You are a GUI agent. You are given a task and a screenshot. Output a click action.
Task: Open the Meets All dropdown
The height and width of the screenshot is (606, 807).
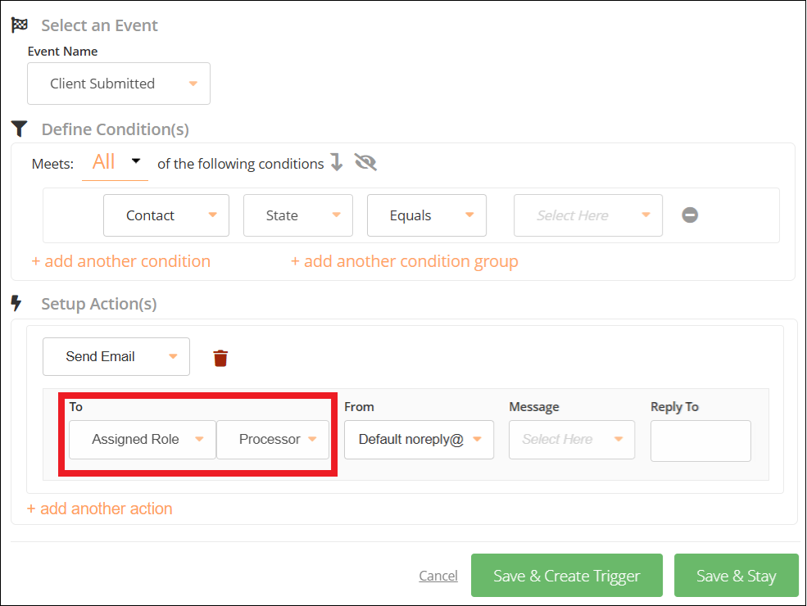click(x=115, y=163)
